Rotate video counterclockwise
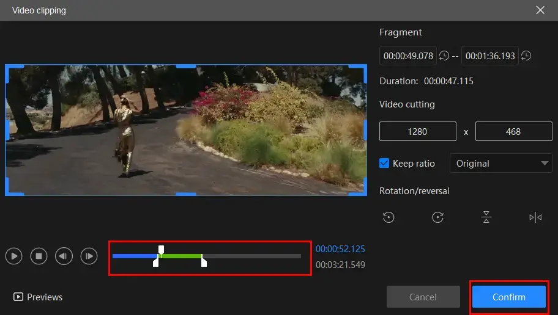This screenshot has width=558, height=315. [x=389, y=217]
